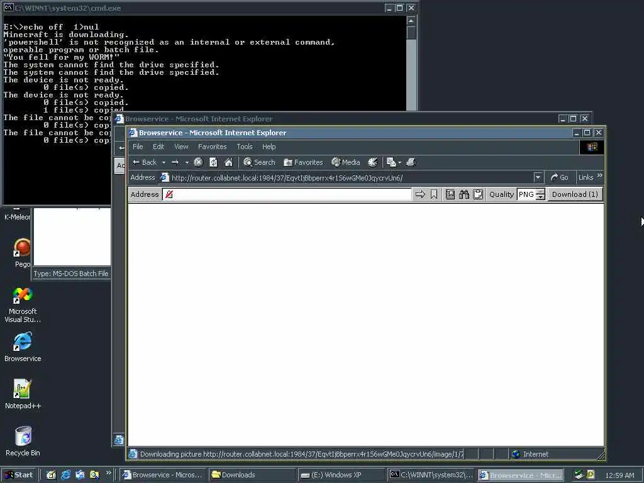Click the yellow system tray icon
Image resolution: width=644 pixels, height=483 pixels.
pyautogui.click(x=591, y=474)
